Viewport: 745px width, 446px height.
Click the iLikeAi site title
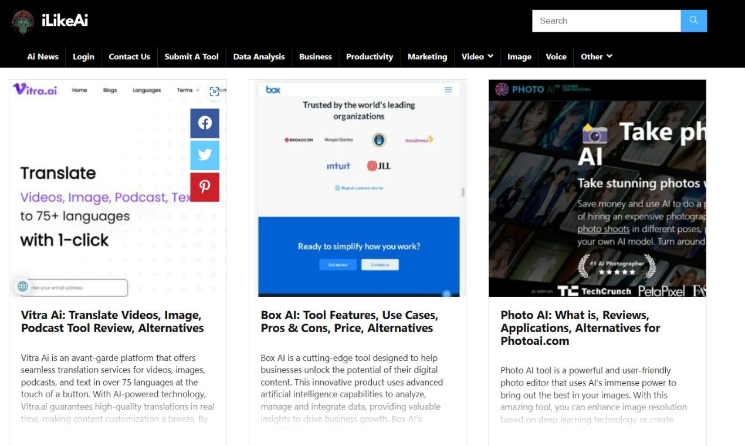tap(65, 21)
